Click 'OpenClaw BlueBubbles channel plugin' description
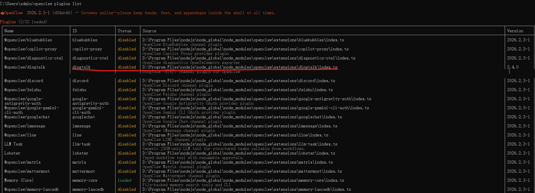The image size is (535, 193). point(182,44)
